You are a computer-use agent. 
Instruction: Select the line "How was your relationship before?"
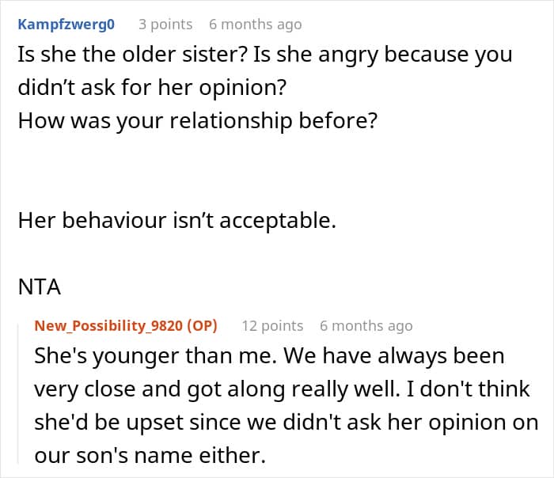(198, 121)
